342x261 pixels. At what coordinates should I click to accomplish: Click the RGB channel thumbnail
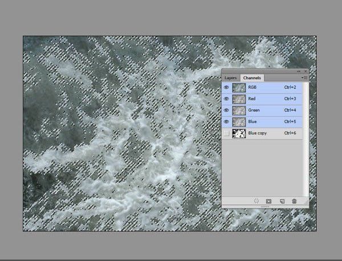click(239, 88)
